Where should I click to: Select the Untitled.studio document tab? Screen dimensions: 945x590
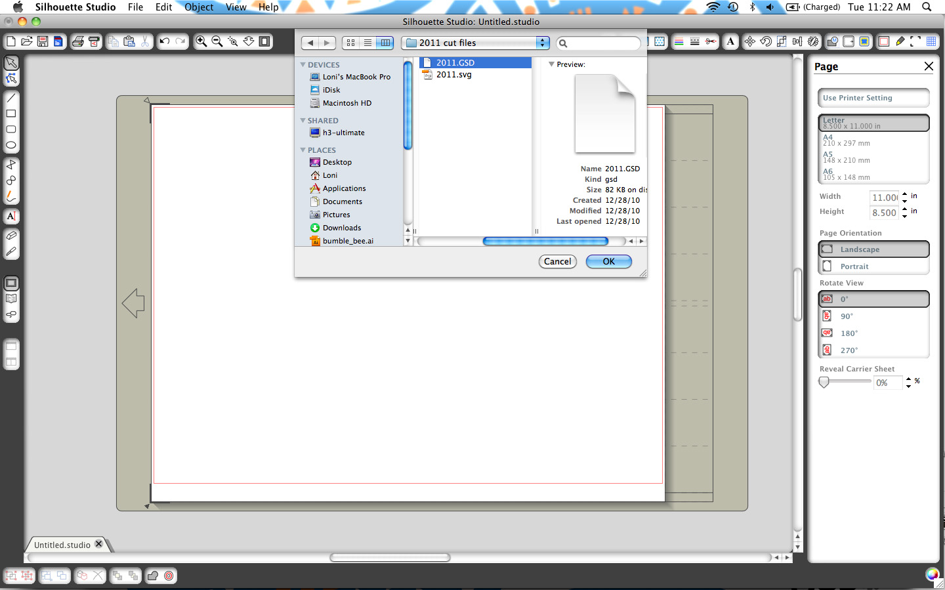click(62, 544)
